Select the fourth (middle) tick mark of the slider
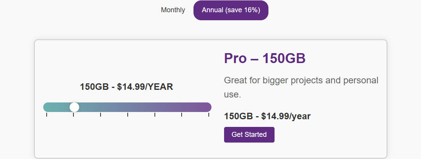Screen dimensions: 421x159 128,115
